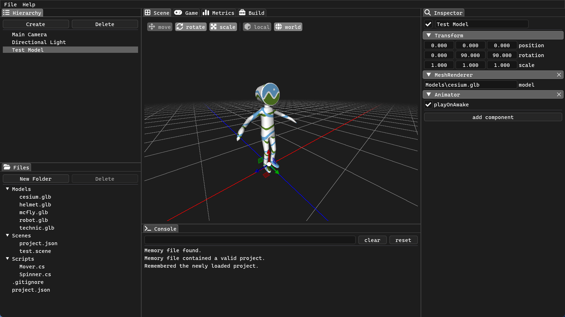
Task: Click the Inspector magnifying glass icon
Action: [427, 13]
